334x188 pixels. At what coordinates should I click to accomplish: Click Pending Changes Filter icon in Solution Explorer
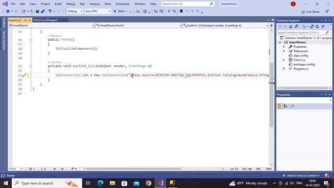tap(304, 27)
